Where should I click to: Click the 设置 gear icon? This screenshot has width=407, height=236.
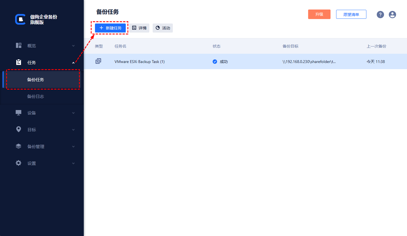coord(18,163)
